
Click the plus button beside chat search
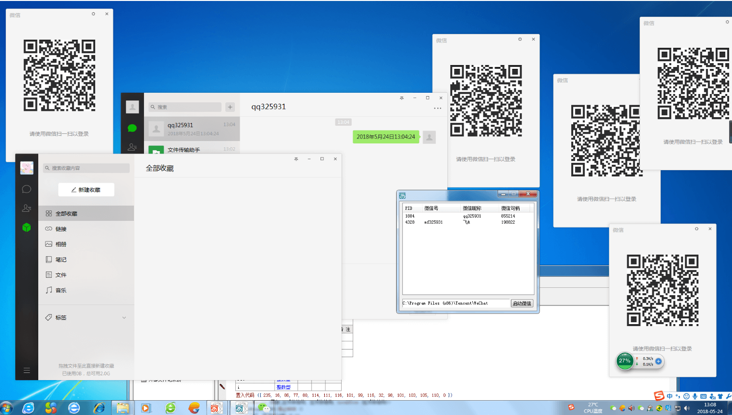230,107
